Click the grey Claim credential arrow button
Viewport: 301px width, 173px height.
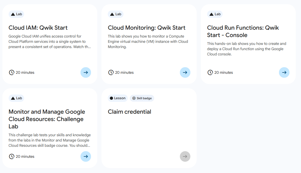185,156
